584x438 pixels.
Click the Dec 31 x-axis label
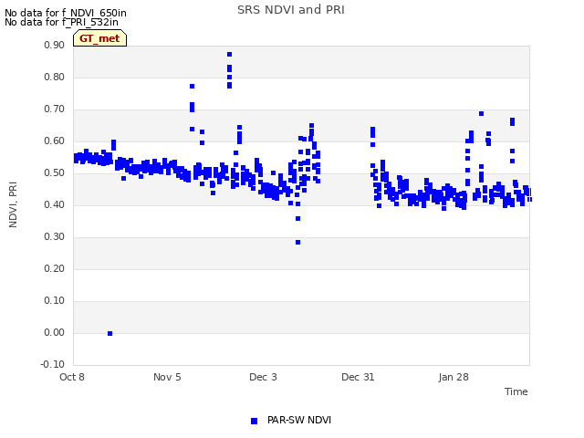click(x=358, y=377)
